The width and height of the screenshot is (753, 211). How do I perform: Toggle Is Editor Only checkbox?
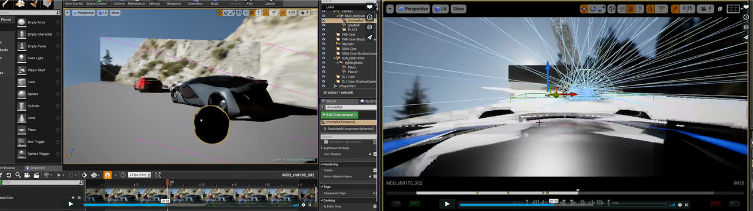375,206
